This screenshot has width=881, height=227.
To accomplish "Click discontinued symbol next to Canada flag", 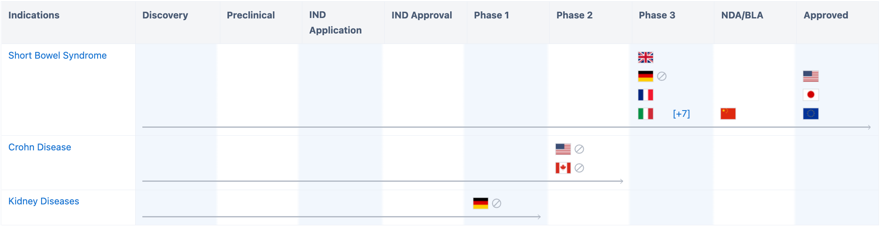I will pos(579,168).
